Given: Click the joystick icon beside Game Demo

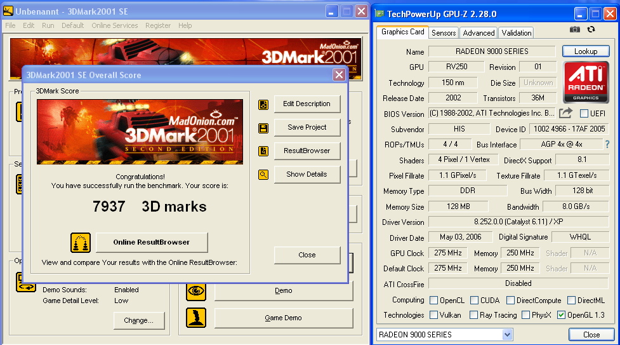Looking at the screenshot, I should click(196, 318).
